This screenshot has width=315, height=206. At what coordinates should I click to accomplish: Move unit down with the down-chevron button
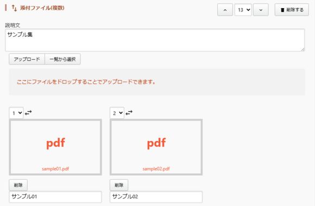pos(261,10)
